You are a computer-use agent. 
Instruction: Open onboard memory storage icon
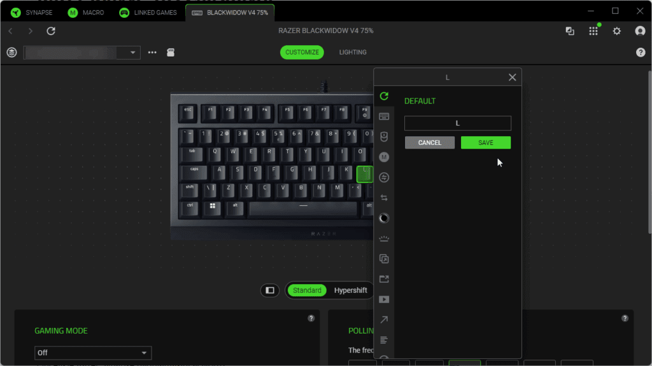tap(171, 52)
